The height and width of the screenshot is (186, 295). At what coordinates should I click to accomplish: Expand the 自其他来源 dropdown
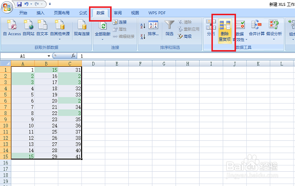point(60,39)
